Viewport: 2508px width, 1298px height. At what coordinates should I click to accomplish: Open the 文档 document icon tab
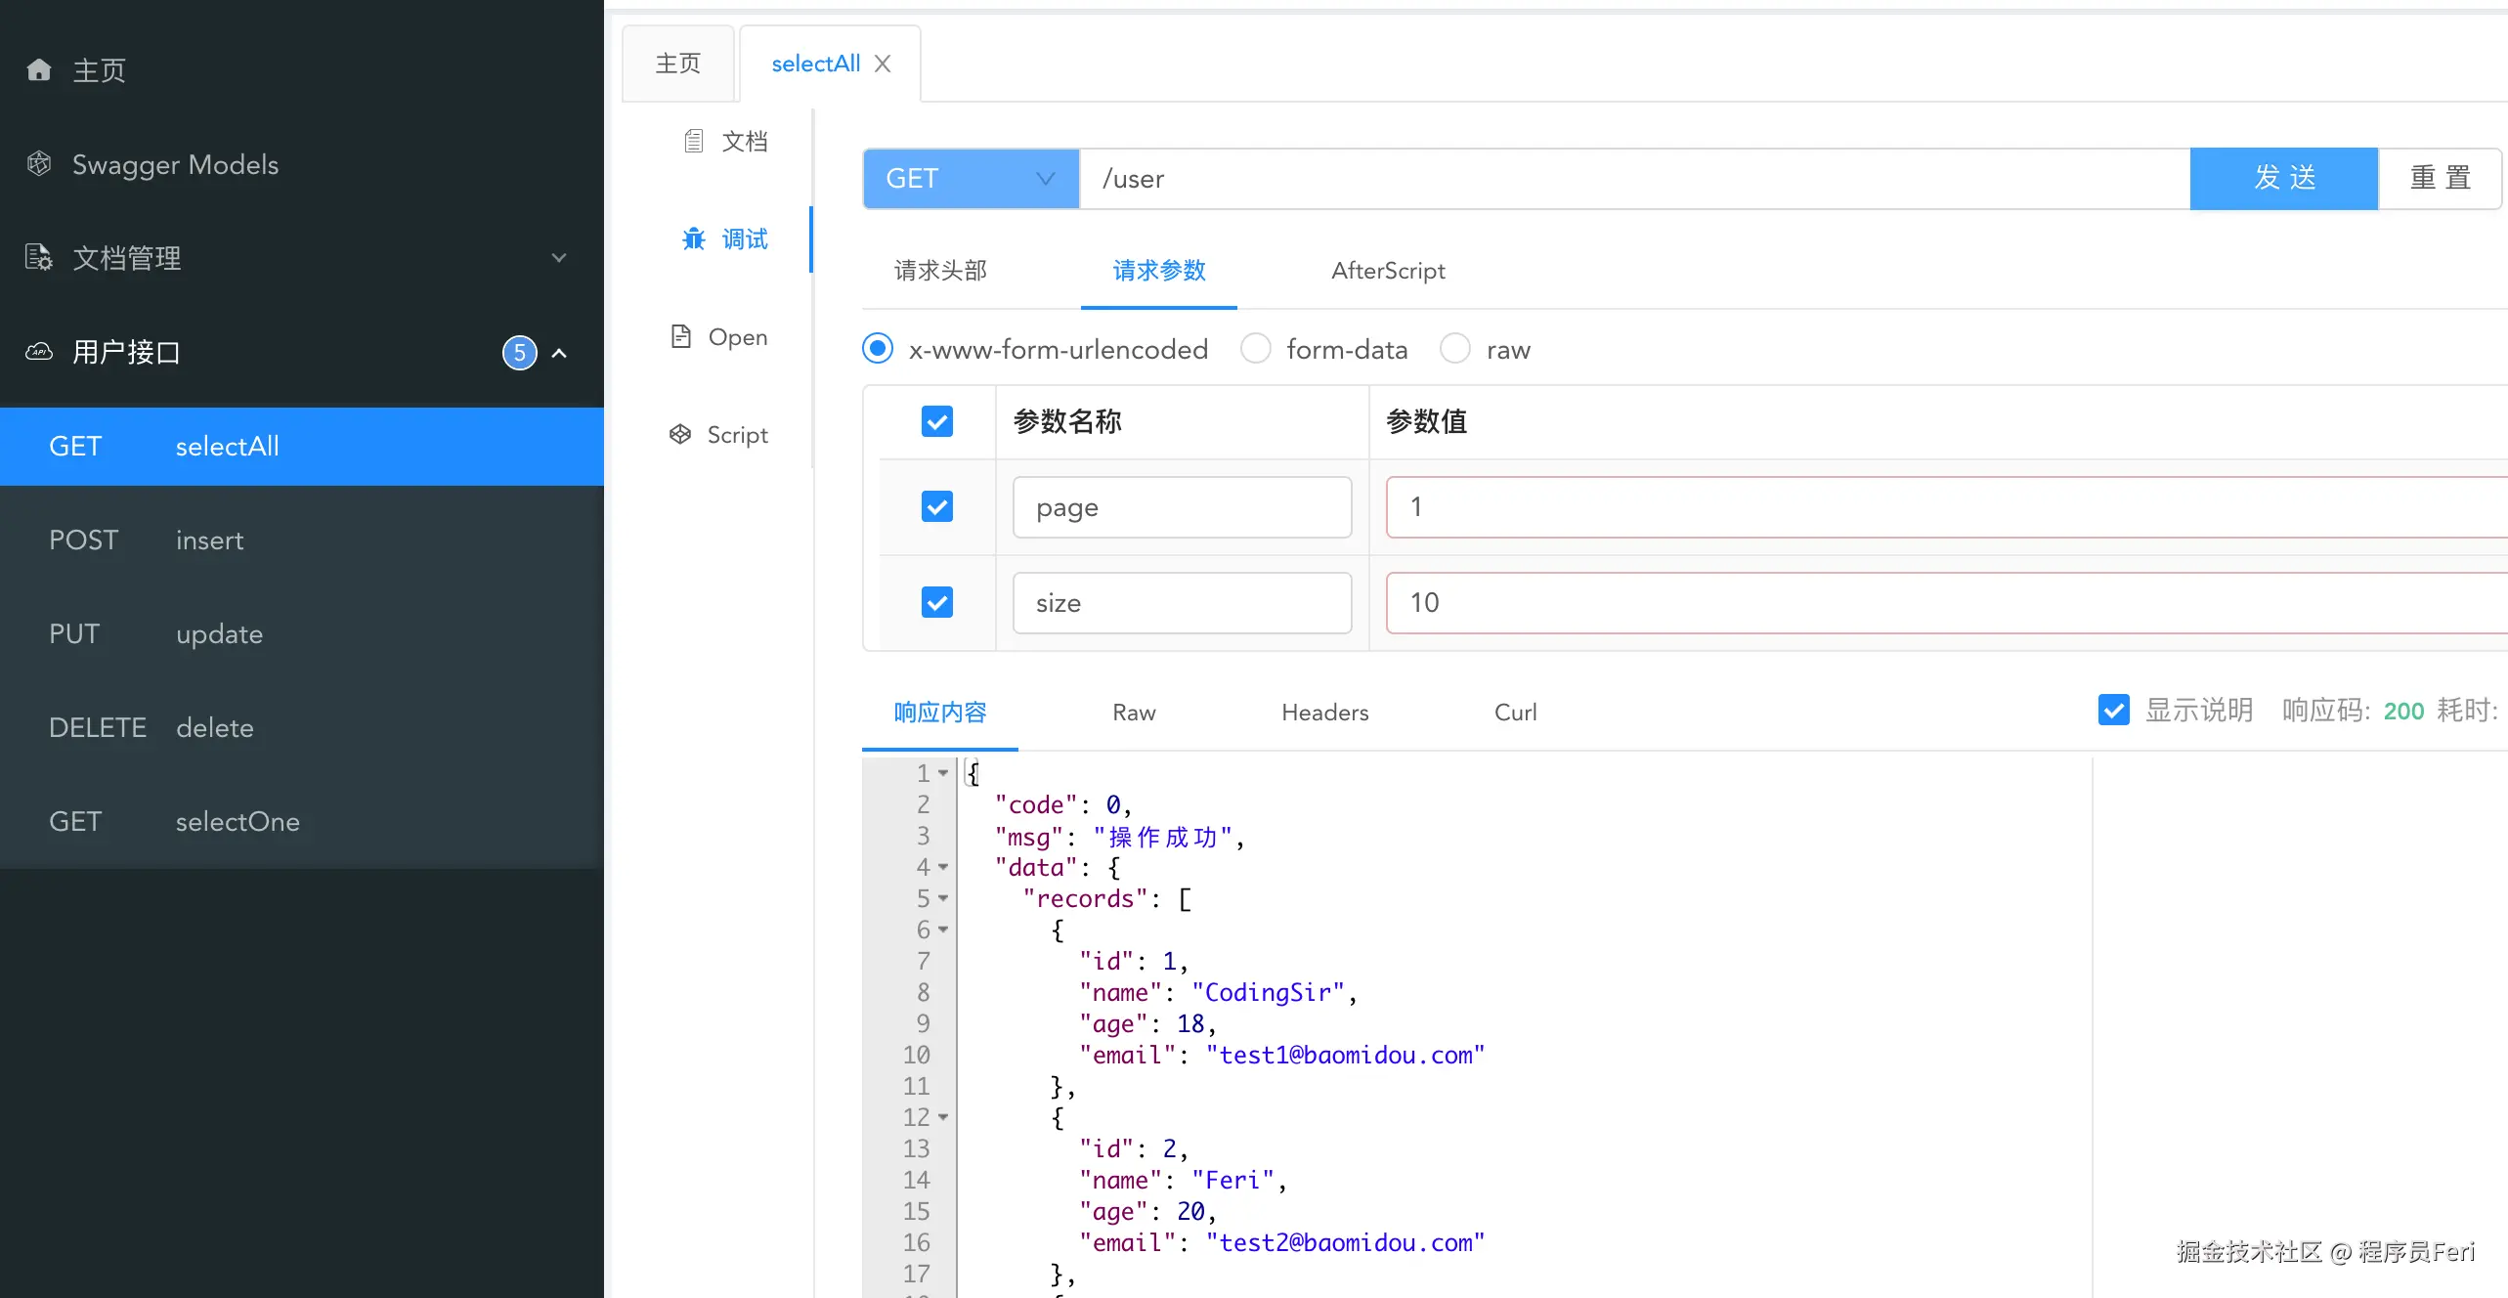693,141
